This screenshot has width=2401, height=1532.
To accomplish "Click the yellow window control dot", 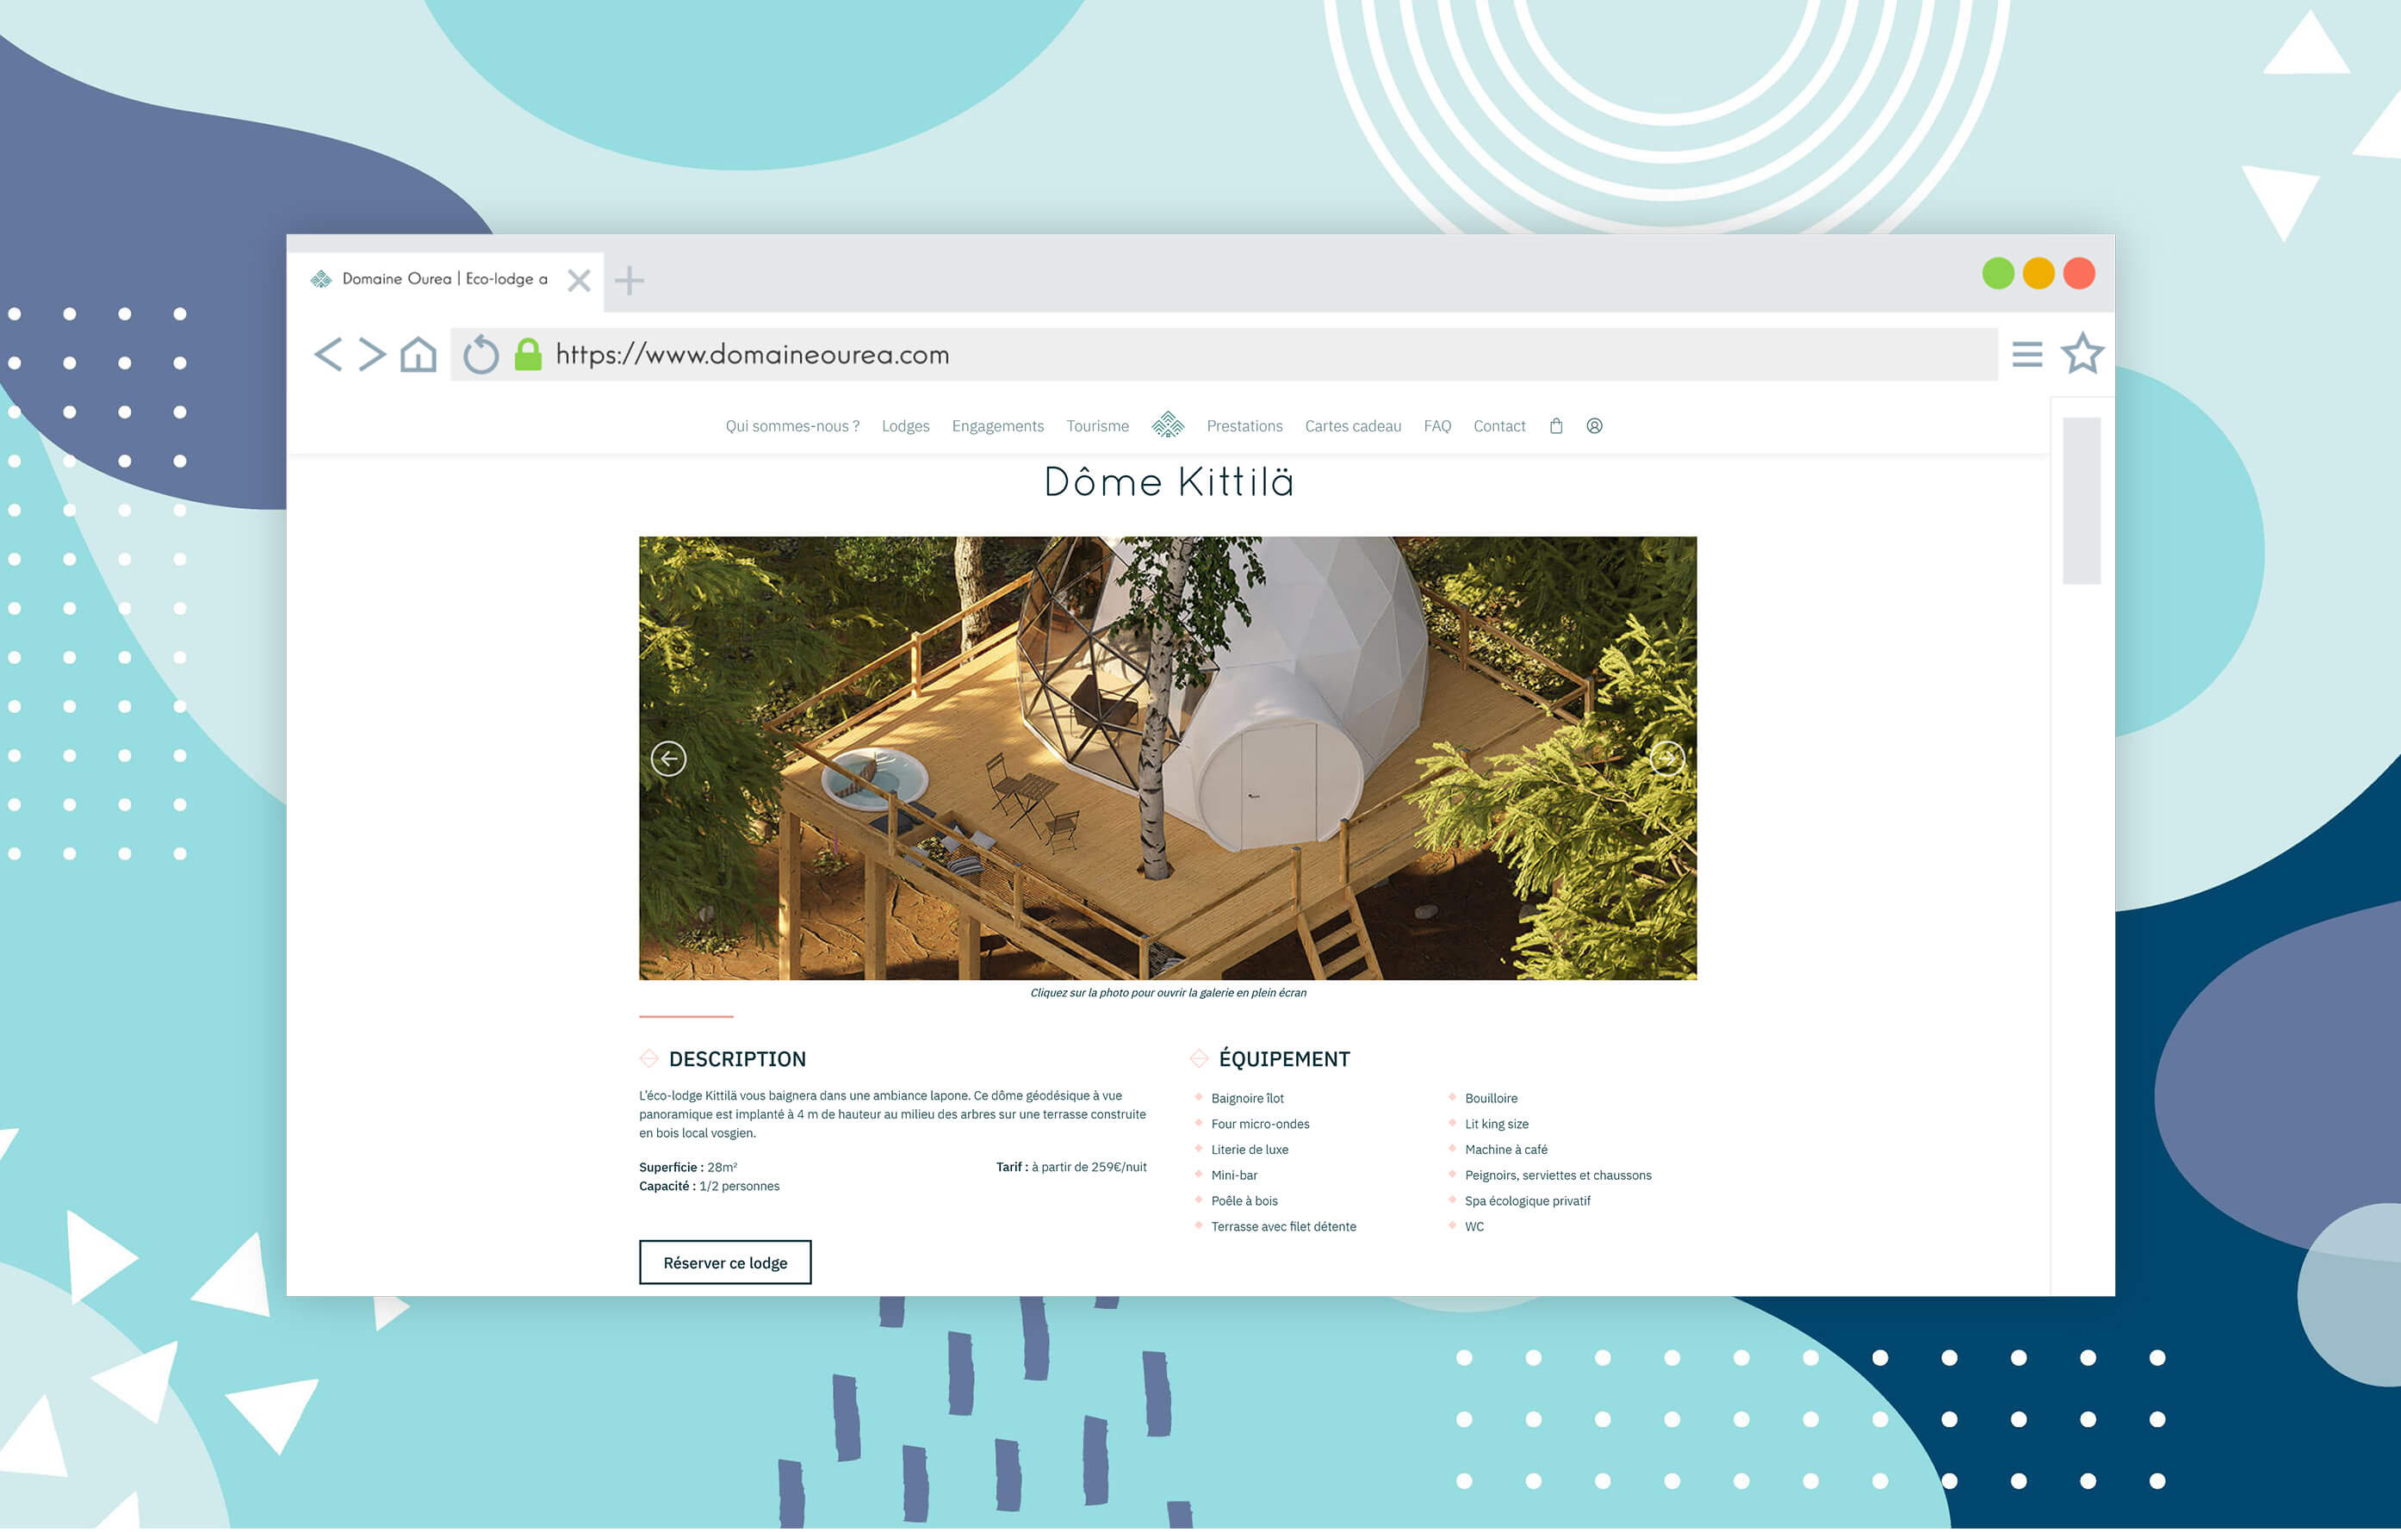I will click(2038, 273).
